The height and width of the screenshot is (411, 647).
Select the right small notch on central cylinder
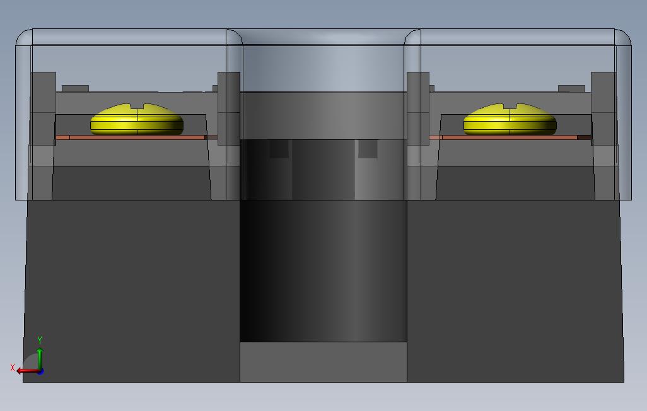point(368,149)
